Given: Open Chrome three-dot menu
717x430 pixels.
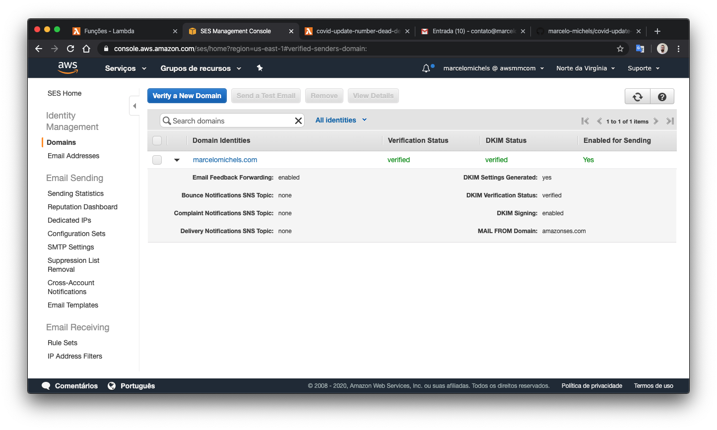Looking at the screenshot, I should coord(678,49).
